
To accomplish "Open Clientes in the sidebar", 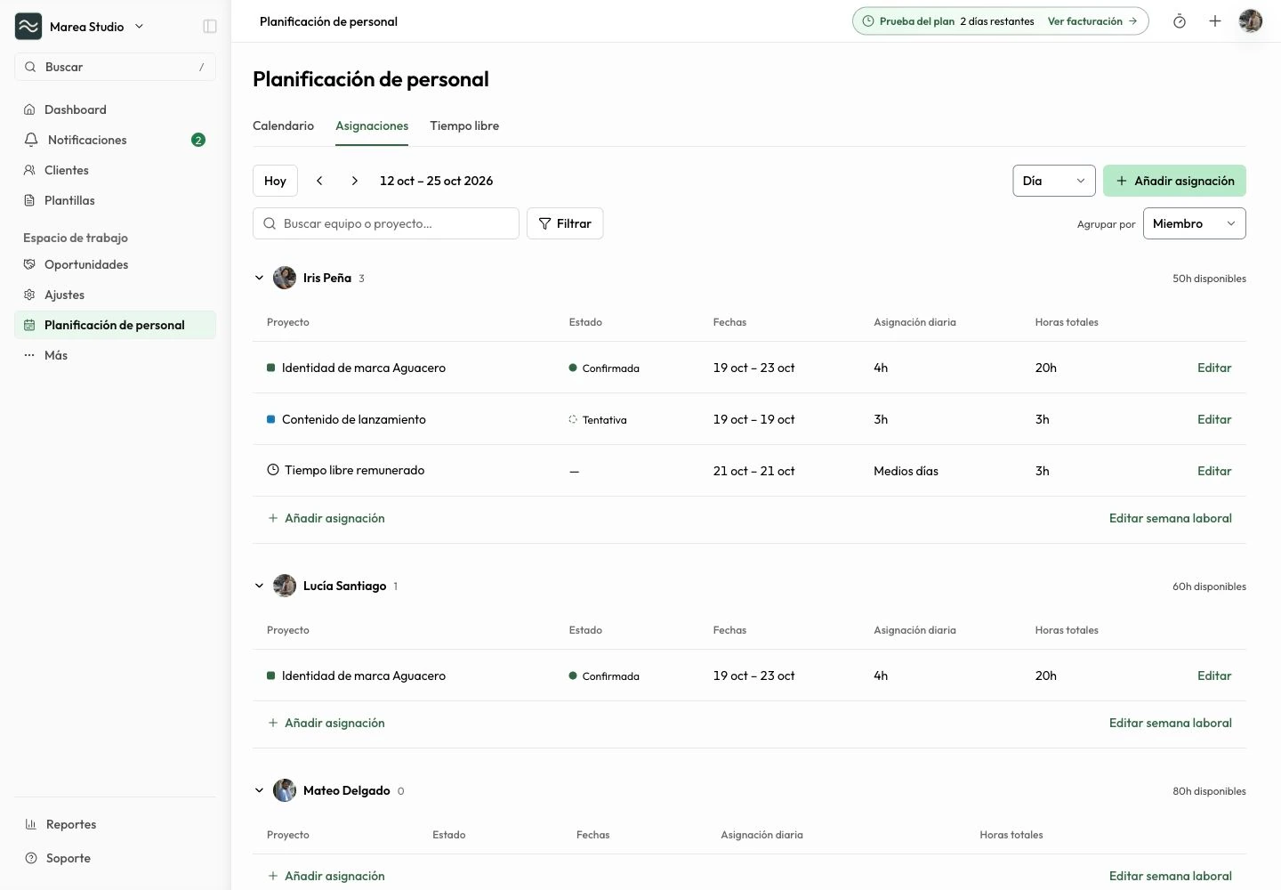I will (115, 170).
